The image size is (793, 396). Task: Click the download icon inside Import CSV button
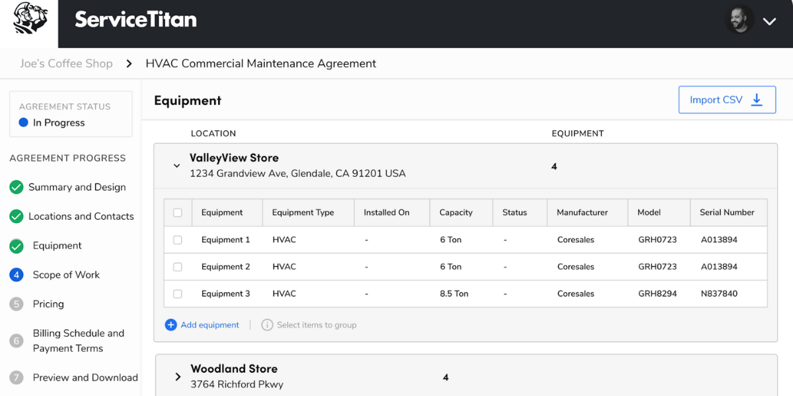click(757, 99)
